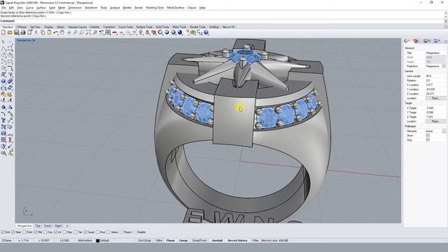Click the Command prompt input line
448x252 pixels.
coord(222,21)
